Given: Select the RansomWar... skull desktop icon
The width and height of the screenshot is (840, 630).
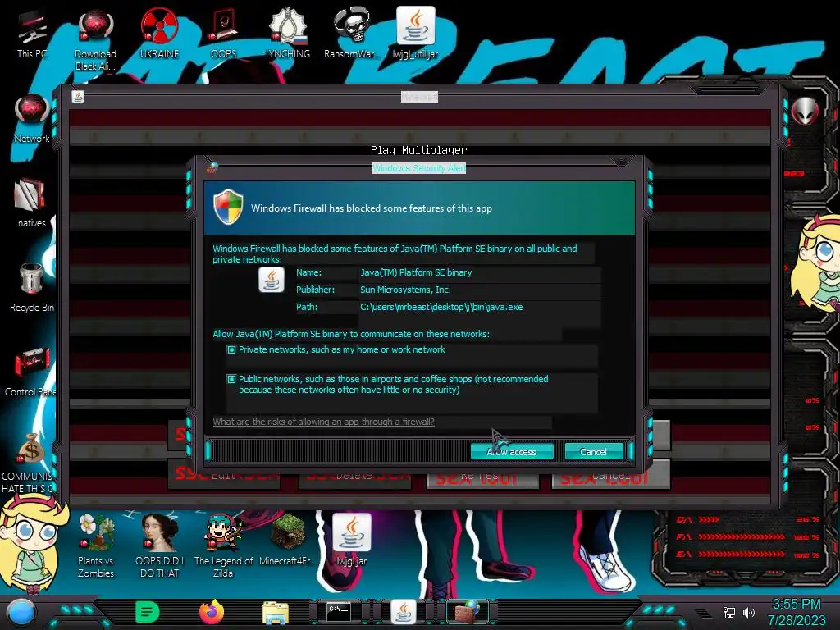Looking at the screenshot, I should (x=351, y=33).
